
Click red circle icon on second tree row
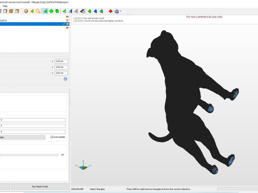pyautogui.click(x=67, y=20)
